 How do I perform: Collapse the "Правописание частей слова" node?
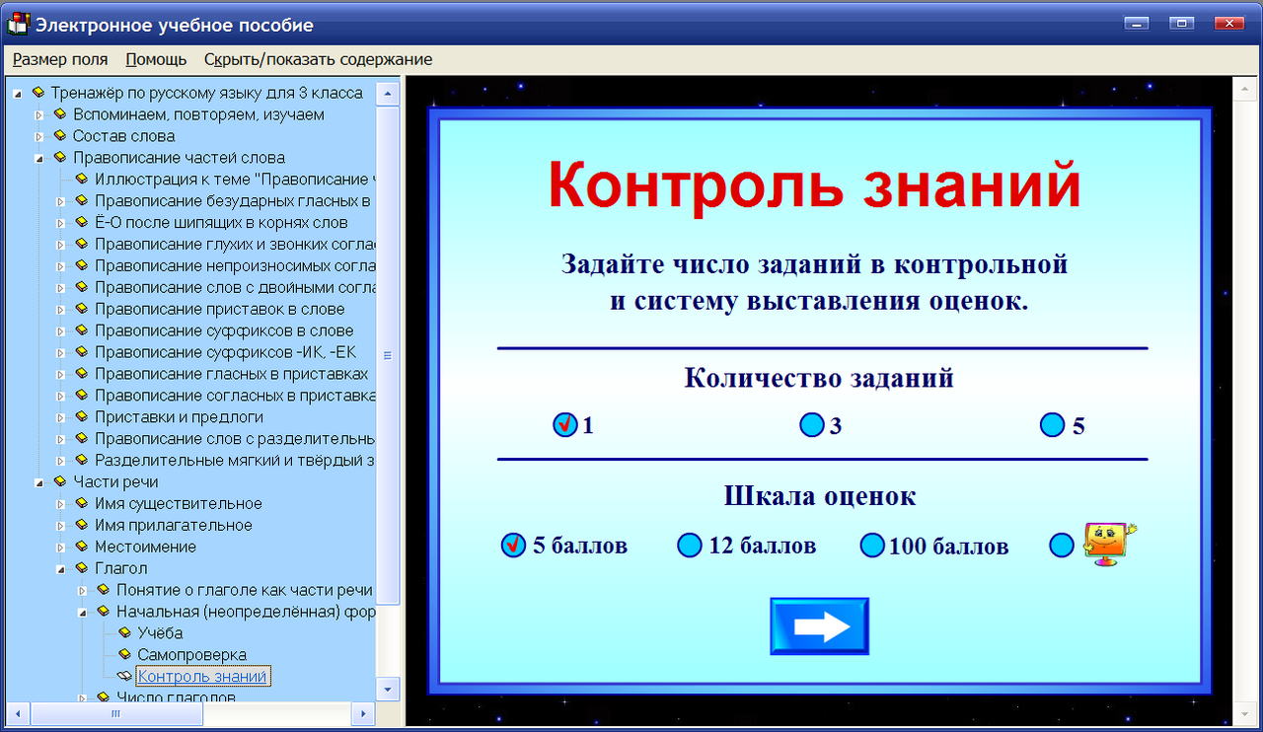coord(39,157)
